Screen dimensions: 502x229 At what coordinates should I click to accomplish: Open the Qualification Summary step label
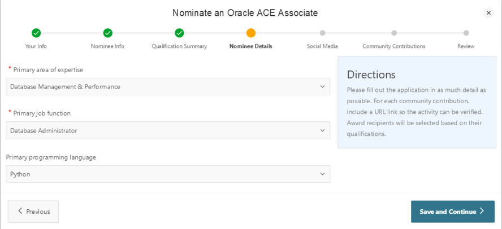click(179, 46)
